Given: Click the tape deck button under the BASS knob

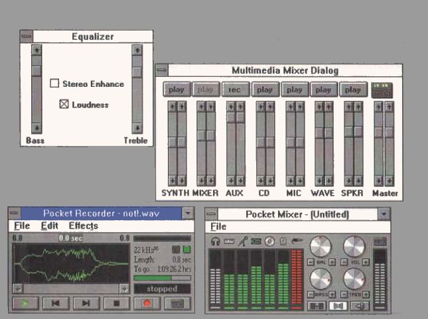Looking at the screenshot, I should pos(317,306).
